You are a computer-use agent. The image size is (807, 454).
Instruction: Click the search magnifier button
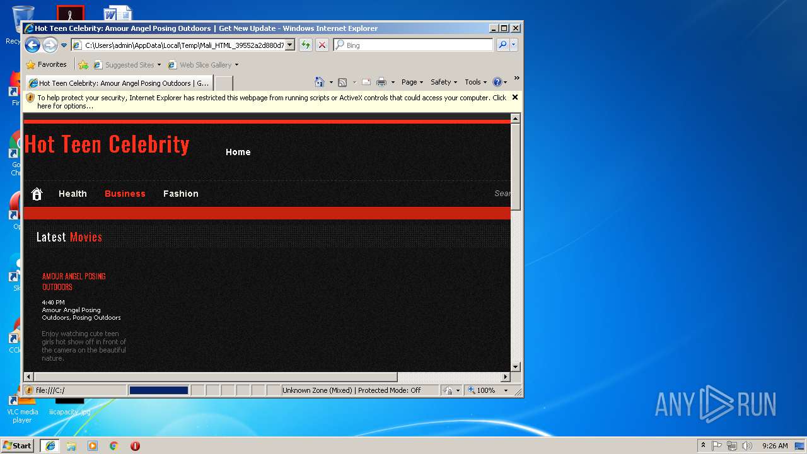pyautogui.click(x=502, y=45)
